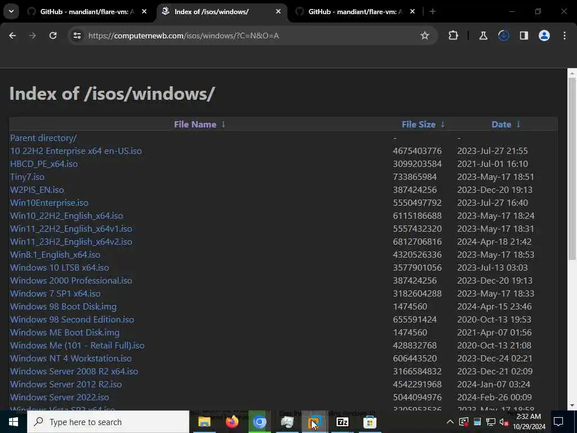Click the muted volume tray icon
This screenshot has width=577, height=433.
coord(504,422)
